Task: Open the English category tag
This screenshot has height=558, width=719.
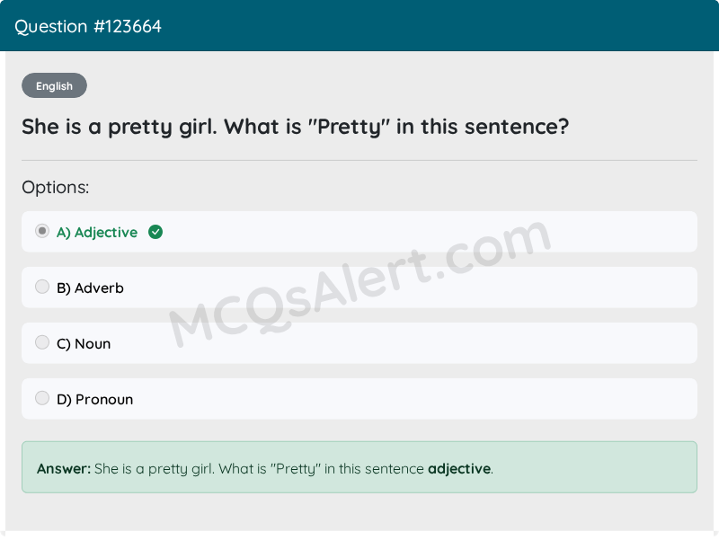Action: click(x=54, y=85)
